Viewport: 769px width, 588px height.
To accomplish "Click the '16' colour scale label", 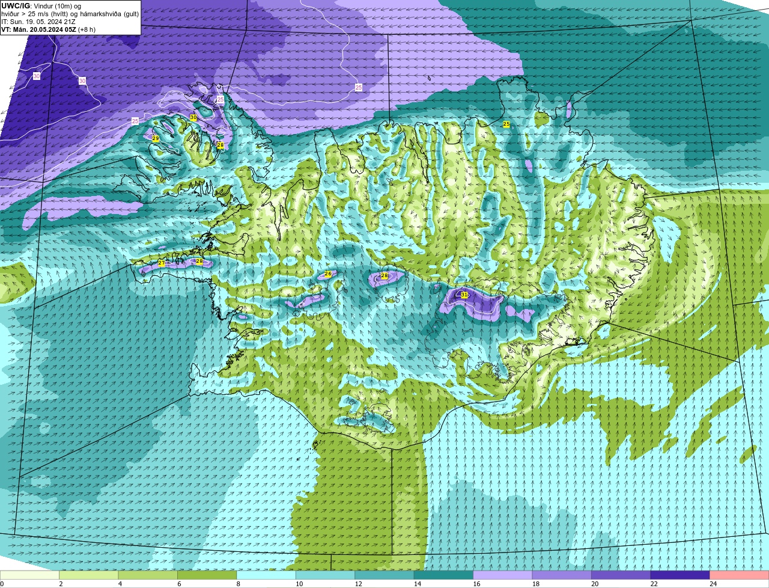I will (x=476, y=584).
